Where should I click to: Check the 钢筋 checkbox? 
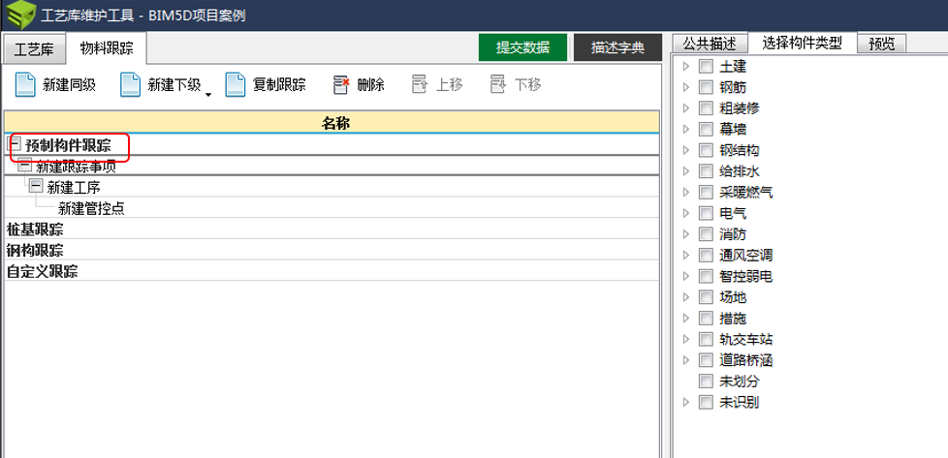click(x=706, y=87)
